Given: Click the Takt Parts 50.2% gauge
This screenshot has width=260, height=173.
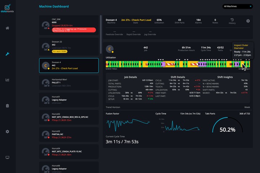Looking at the screenshot, I should click(x=227, y=125).
